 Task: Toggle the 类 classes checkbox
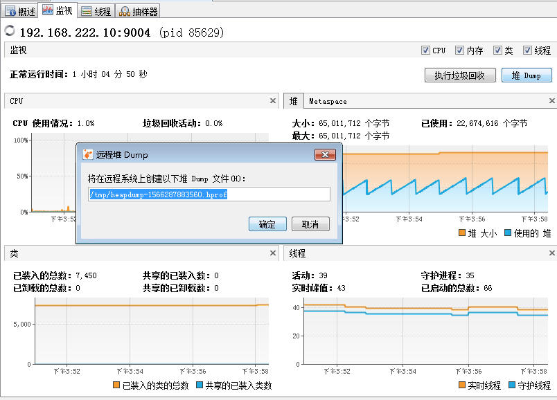point(497,50)
